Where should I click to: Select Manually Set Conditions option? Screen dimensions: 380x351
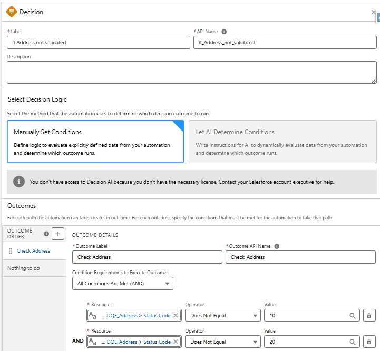(95, 142)
